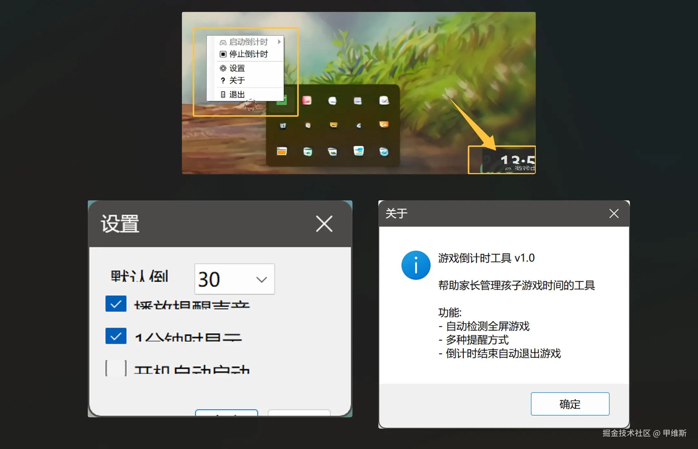Click 关于 to view app information
Image resolution: width=698 pixels, height=449 pixels.
(236, 81)
